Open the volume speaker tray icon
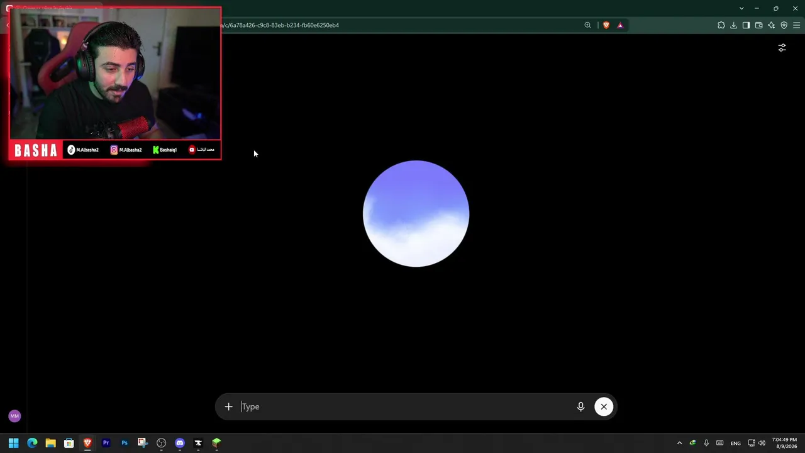 pos(762,443)
